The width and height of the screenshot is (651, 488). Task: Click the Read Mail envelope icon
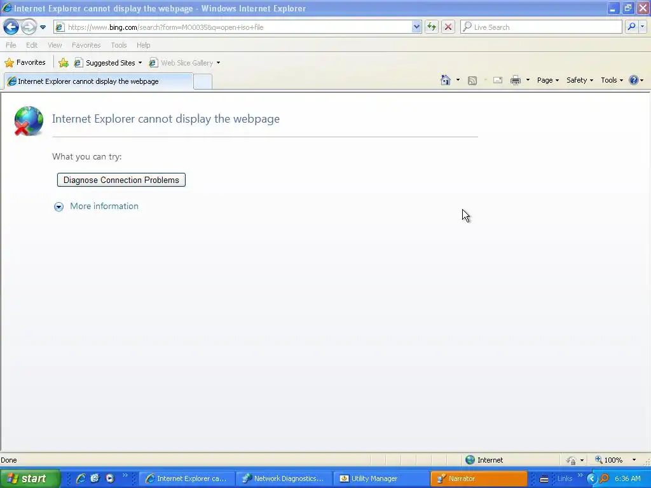click(498, 81)
